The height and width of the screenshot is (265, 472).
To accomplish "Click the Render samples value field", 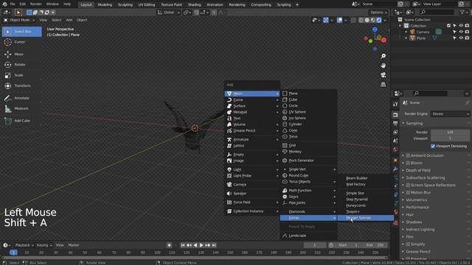I will point(450,132).
